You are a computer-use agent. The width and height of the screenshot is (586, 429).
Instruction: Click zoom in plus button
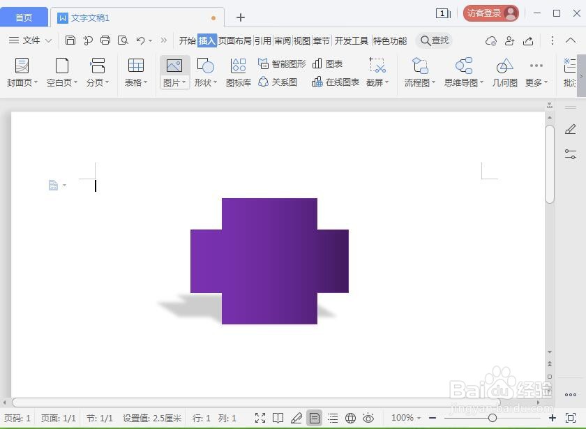(x=552, y=418)
